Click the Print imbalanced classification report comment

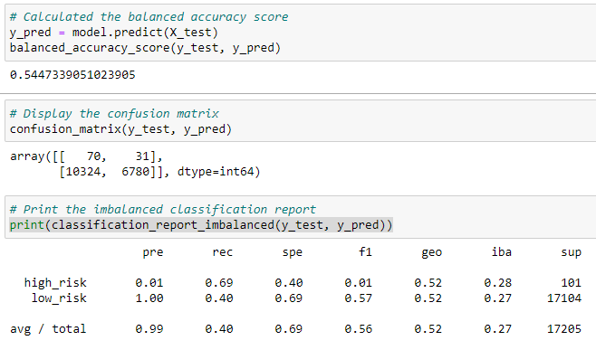163,210
